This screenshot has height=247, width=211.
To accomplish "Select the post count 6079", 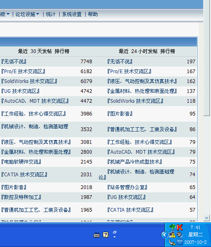I will coord(86,81).
